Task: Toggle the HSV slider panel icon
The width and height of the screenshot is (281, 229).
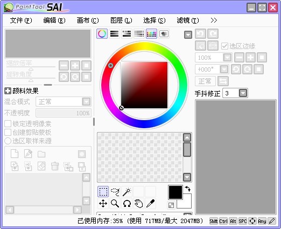Action: (127, 33)
